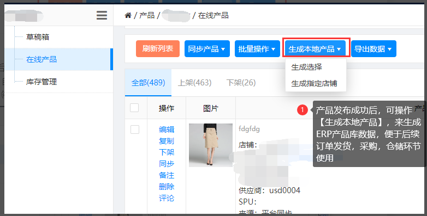The image size is (427, 216).
Task: Check the select-all header checkbox
Action: pos(134,108)
